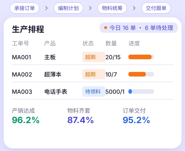Select work order MA003
This screenshot has height=151, width=185.
(22, 92)
